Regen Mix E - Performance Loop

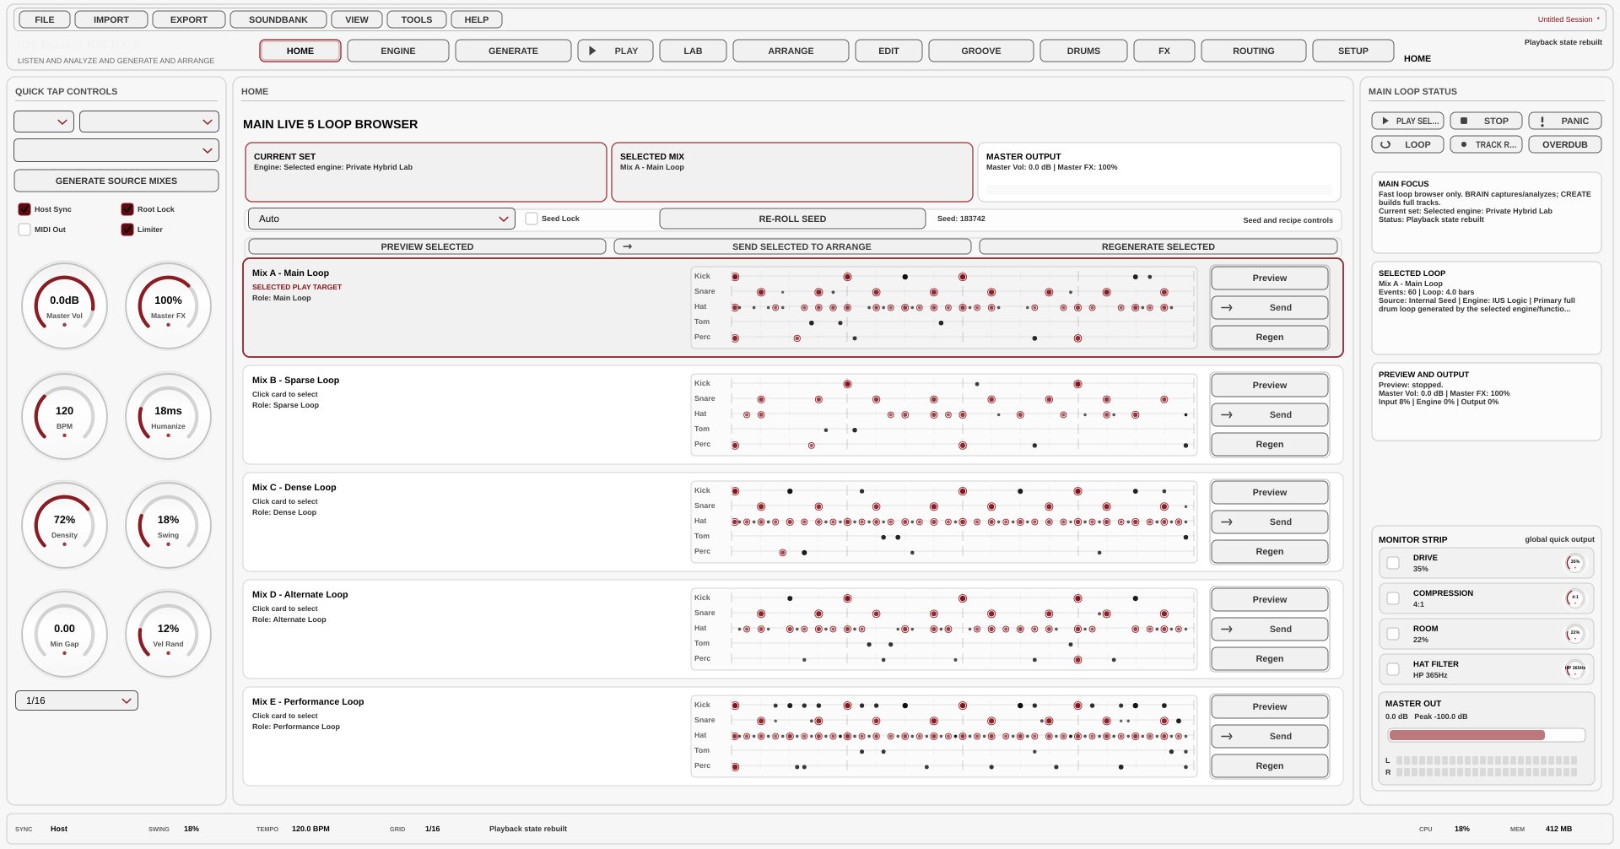pyautogui.click(x=1270, y=765)
